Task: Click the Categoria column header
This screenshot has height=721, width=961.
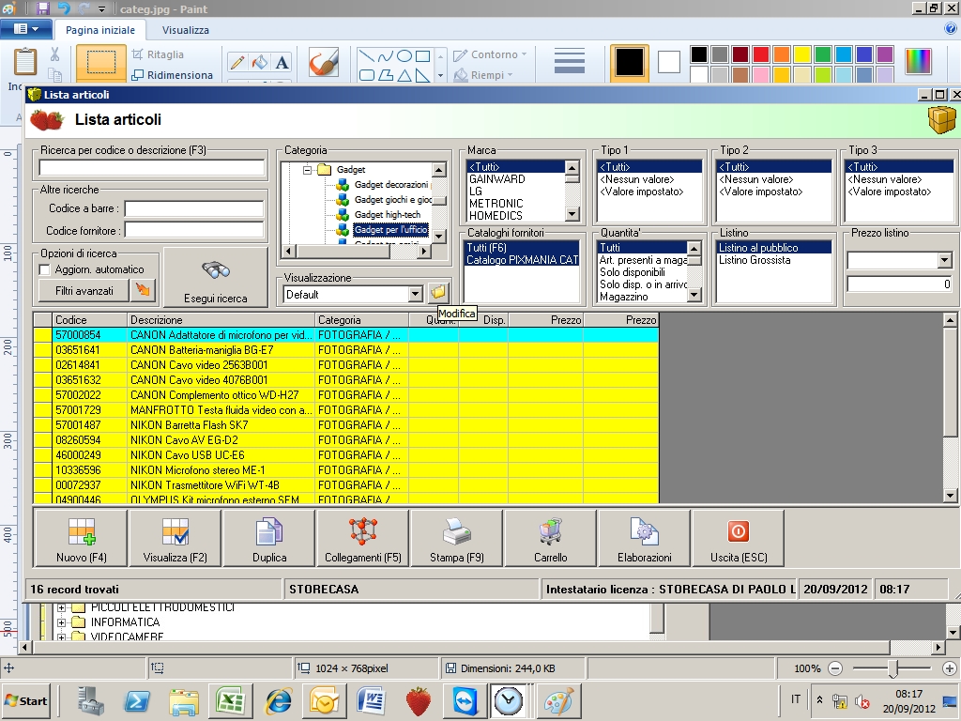Action: [361, 320]
